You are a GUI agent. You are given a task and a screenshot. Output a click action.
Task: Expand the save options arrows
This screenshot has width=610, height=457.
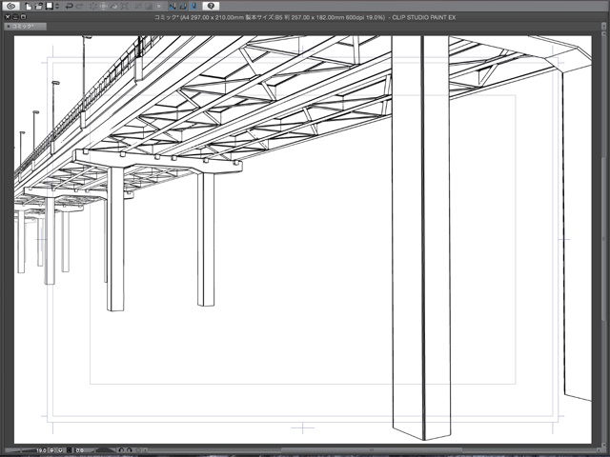[x=57, y=7]
